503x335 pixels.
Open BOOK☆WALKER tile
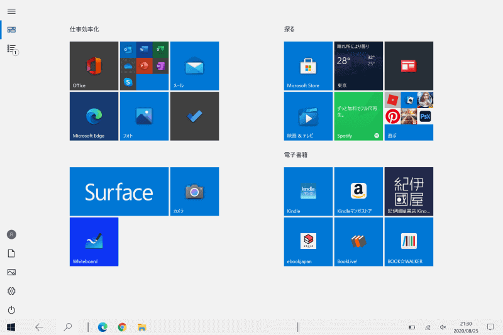point(409,242)
